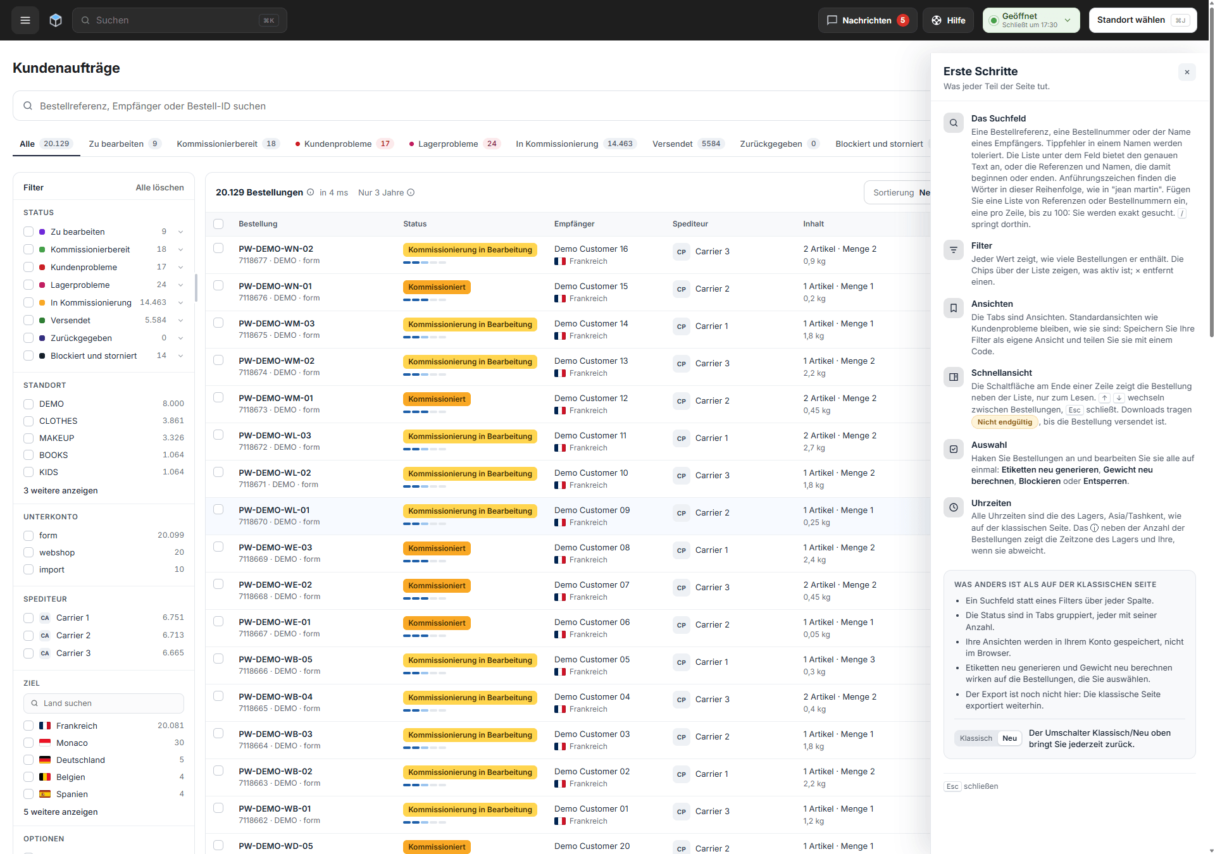This screenshot has width=1215, height=854.
Task: Click the speech bubble icon in the Nachrichten button
Action: [x=832, y=20]
